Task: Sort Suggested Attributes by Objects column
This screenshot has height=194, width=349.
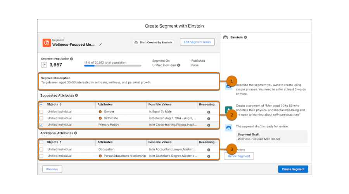Action: (54, 104)
